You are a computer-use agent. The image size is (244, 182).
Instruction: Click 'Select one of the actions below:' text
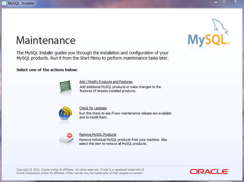[x=47, y=70]
